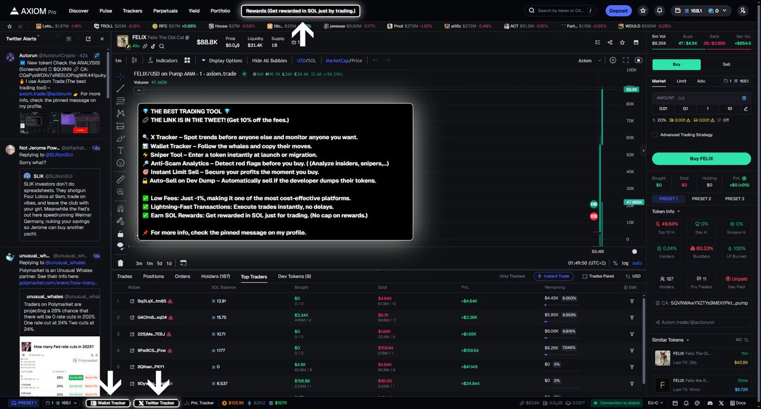The image size is (761, 409).
Task: Switch to the Sell side toggle
Action: 727,65
